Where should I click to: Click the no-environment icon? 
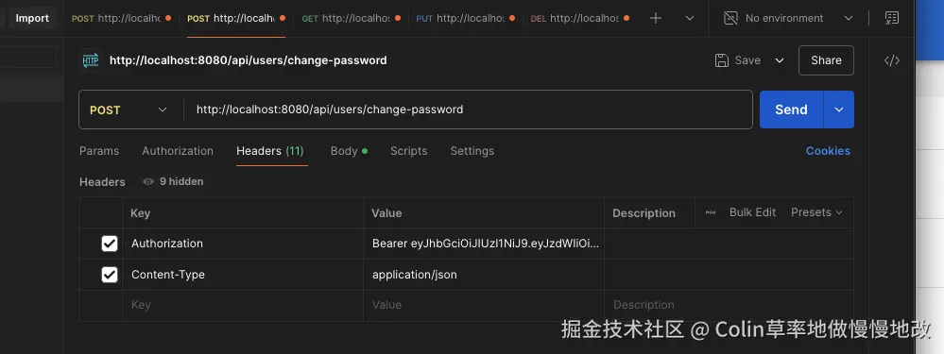[730, 18]
